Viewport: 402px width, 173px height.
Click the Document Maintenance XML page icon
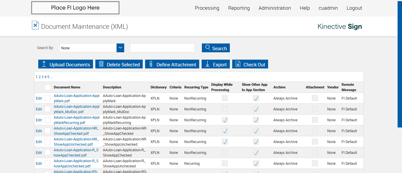click(x=35, y=26)
